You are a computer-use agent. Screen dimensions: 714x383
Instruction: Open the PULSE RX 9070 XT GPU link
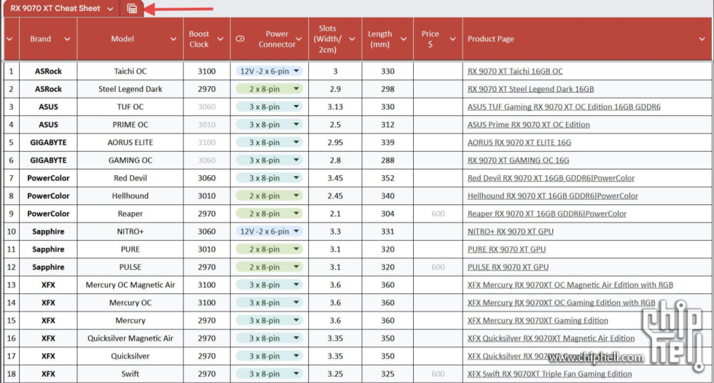pos(509,267)
